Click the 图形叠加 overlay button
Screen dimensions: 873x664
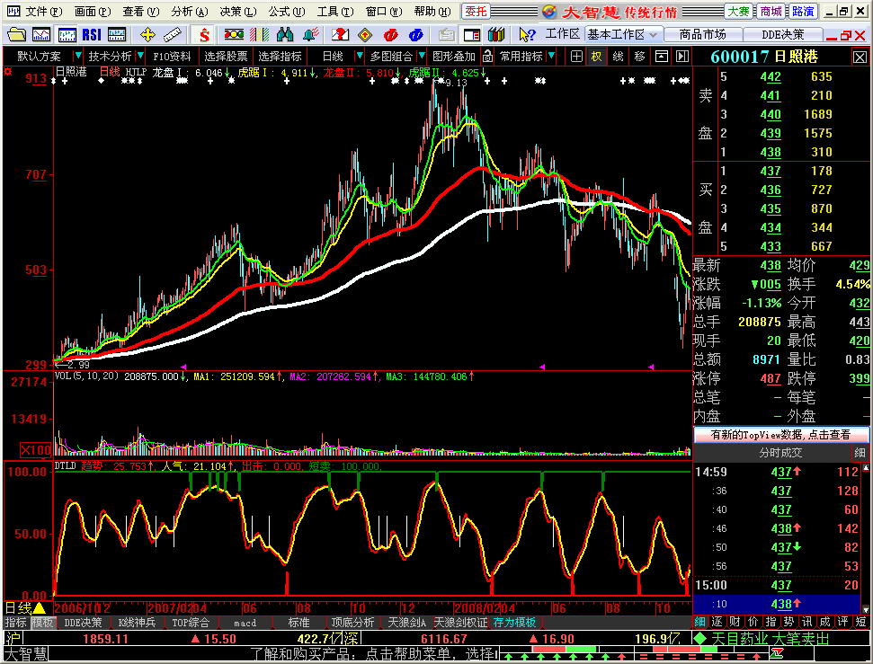(x=454, y=57)
